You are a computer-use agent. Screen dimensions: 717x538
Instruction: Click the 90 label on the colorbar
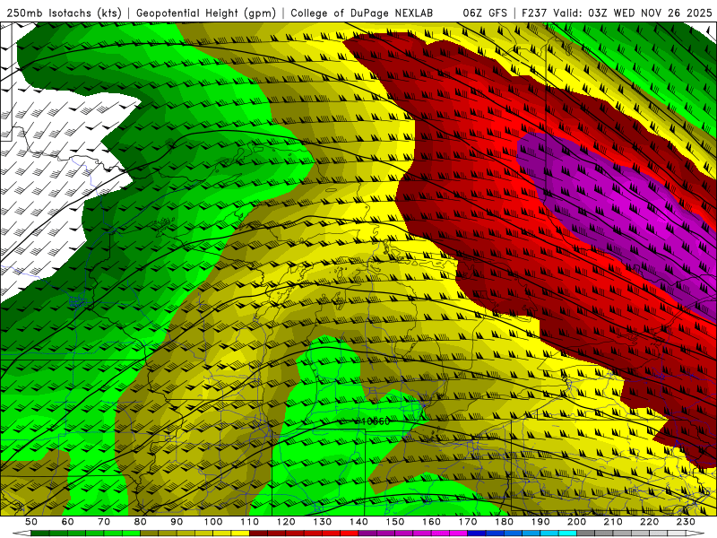point(177,522)
